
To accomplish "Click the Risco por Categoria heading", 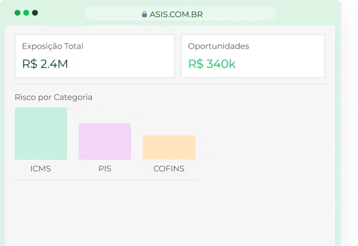I will click(x=53, y=98).
